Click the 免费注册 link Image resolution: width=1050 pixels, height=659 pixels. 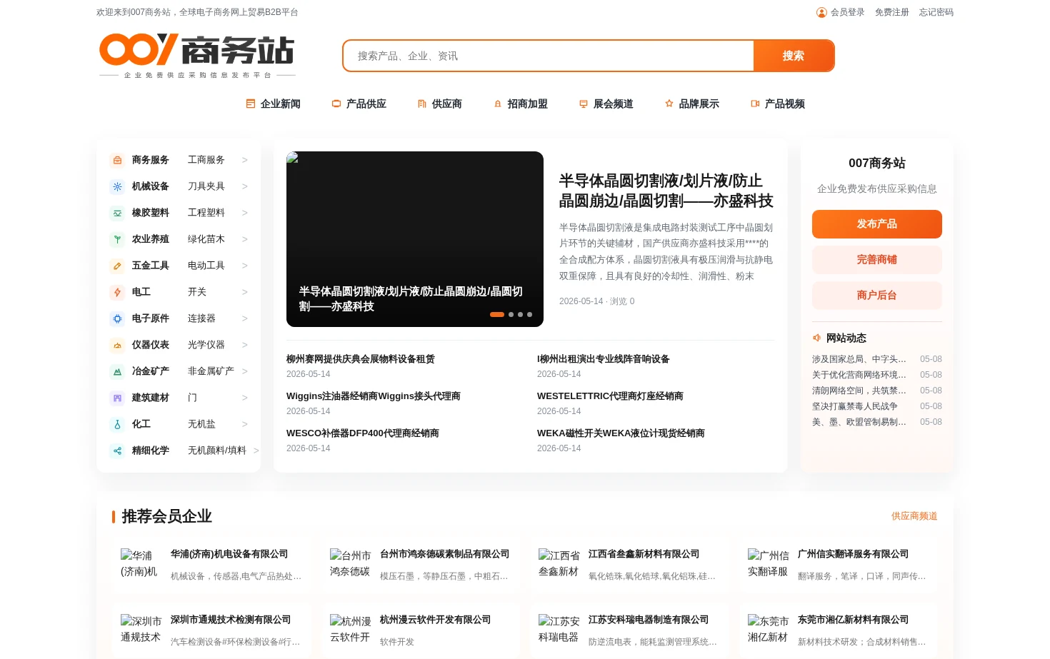(x=892, y=12)
